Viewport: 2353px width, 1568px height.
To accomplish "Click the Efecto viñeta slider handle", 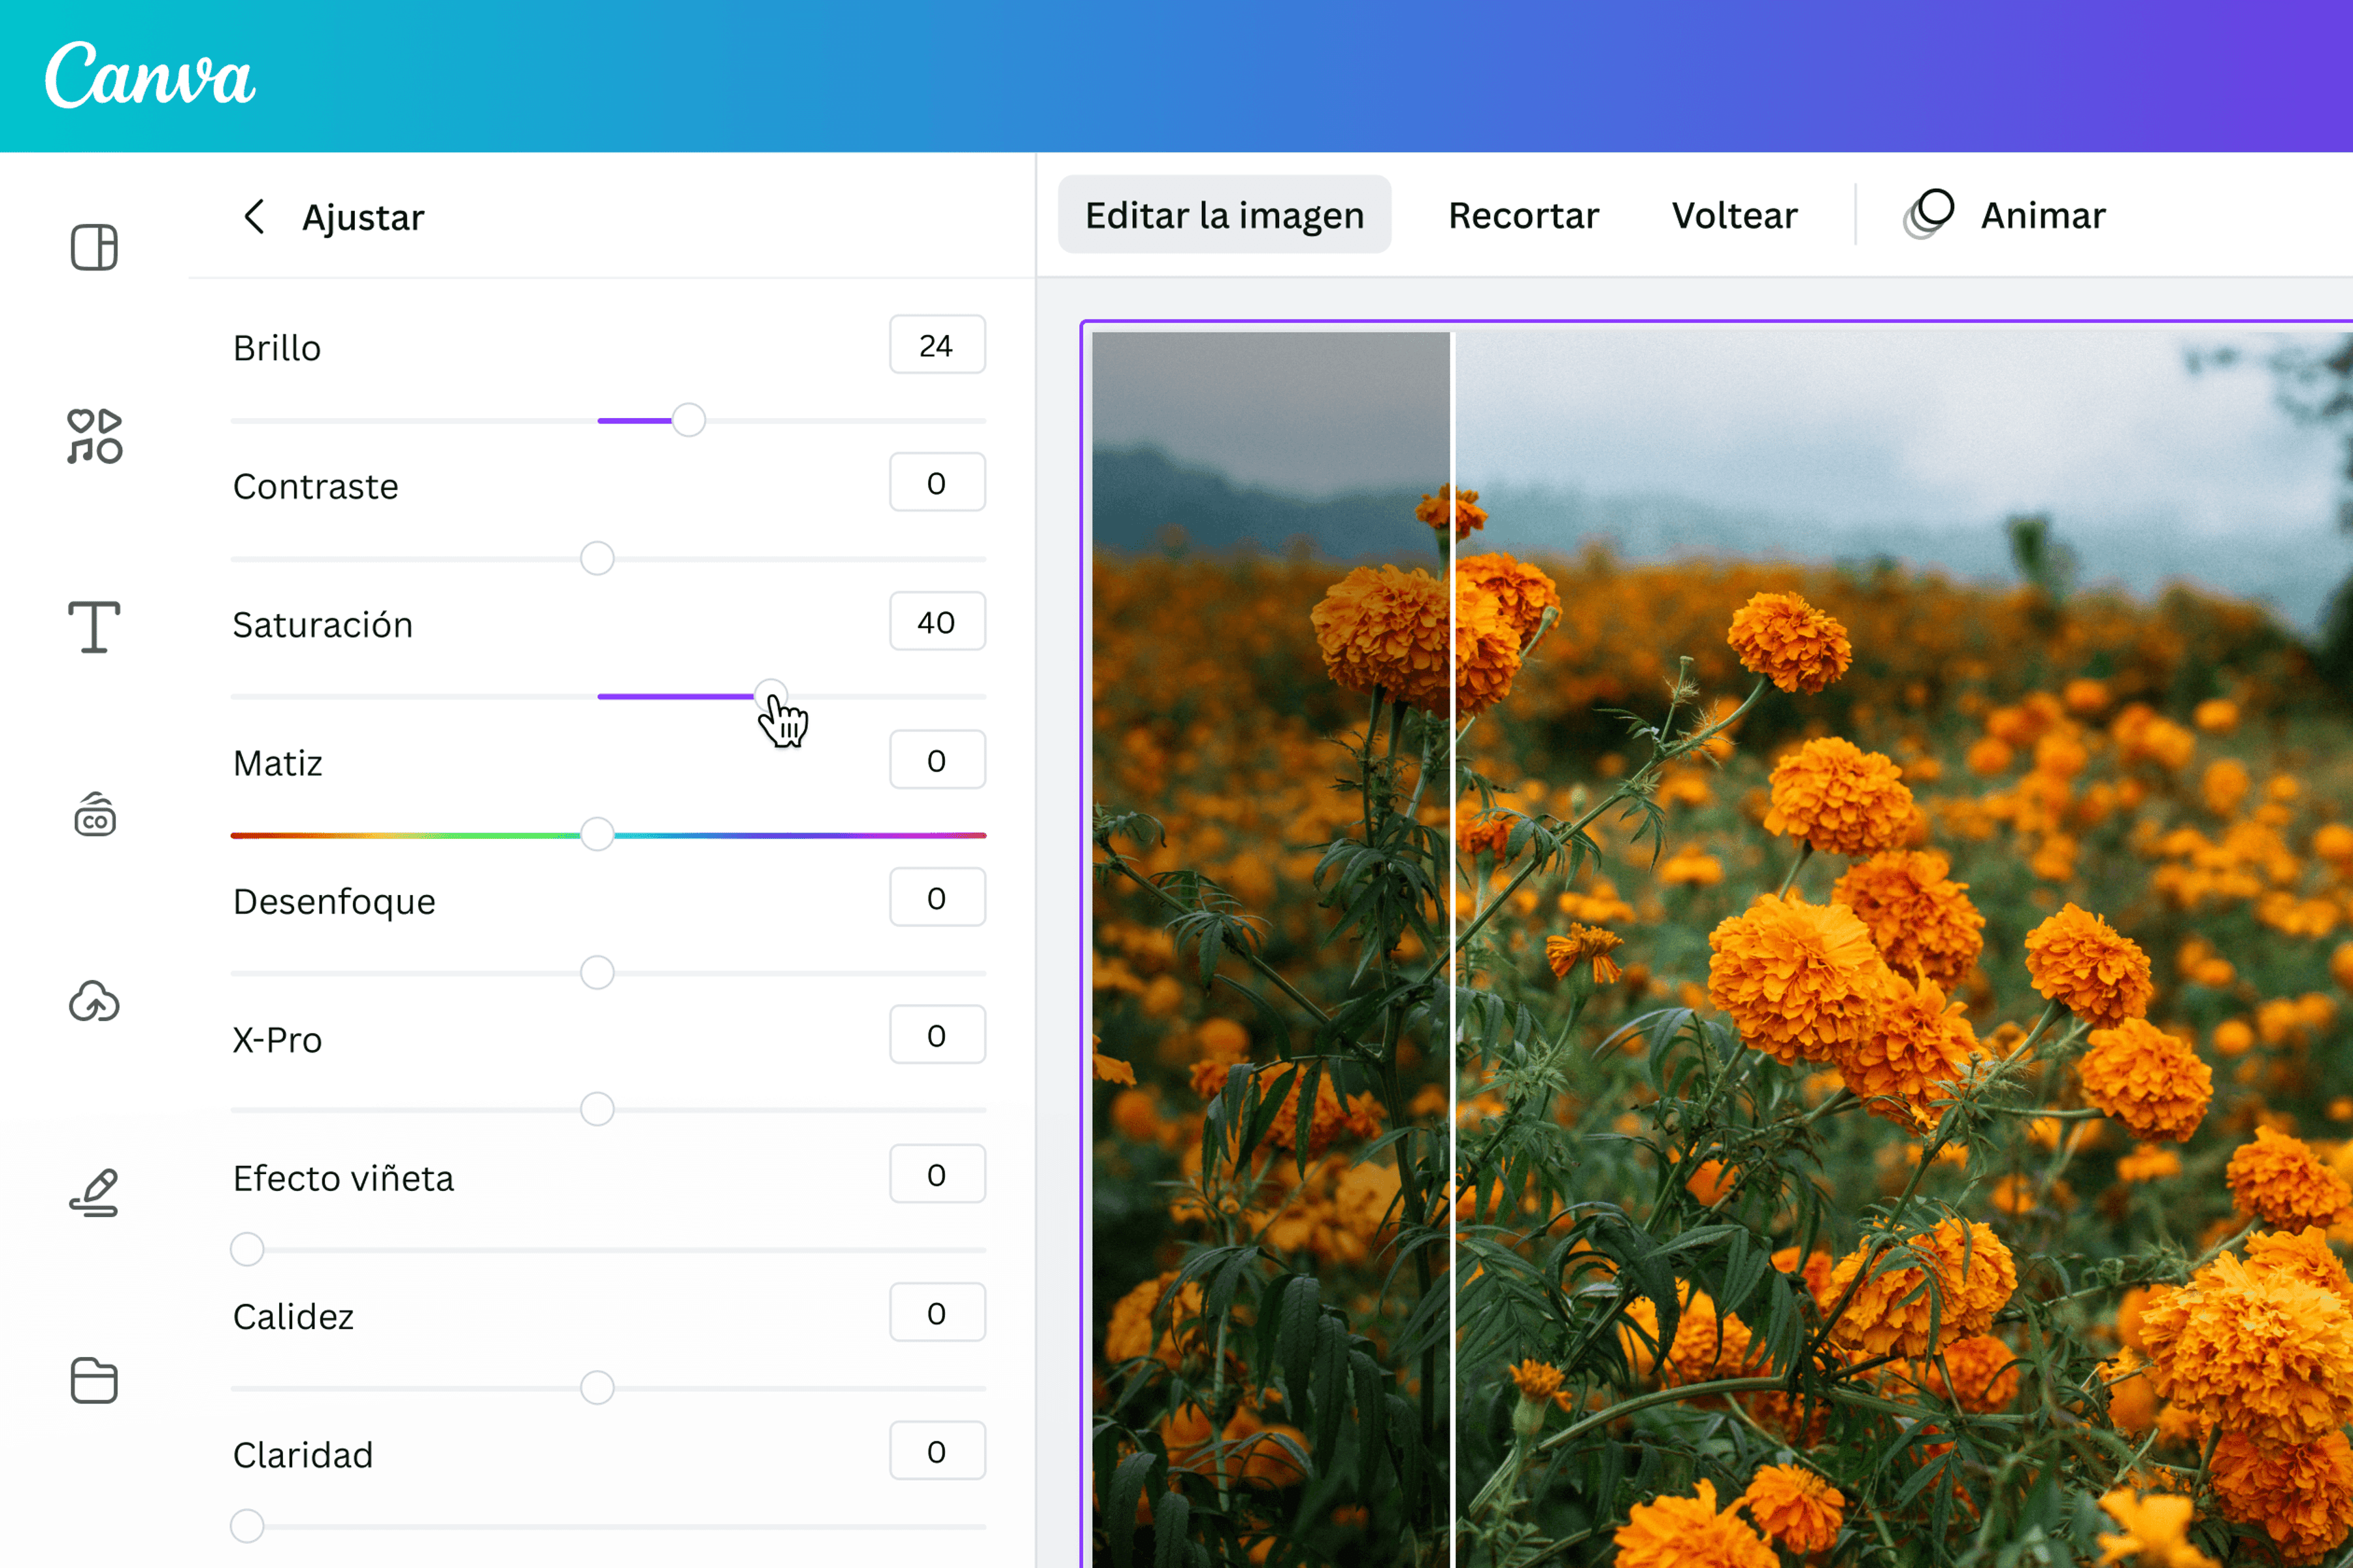I will tap(247, 1249).
